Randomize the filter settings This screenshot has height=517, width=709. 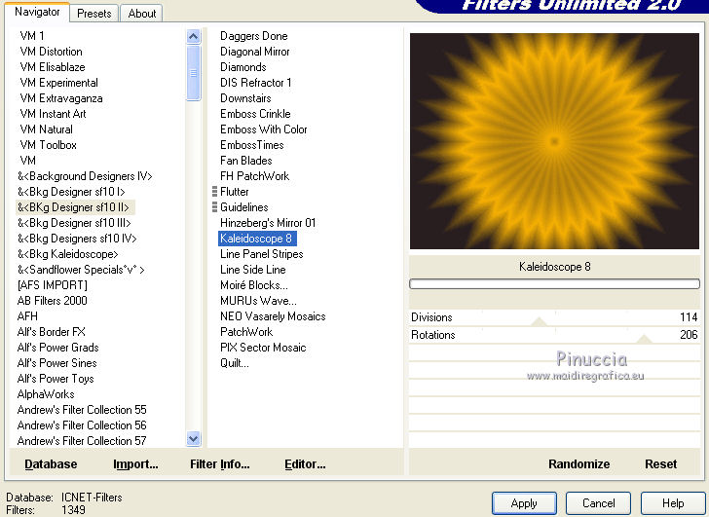[x=578, y=464]
